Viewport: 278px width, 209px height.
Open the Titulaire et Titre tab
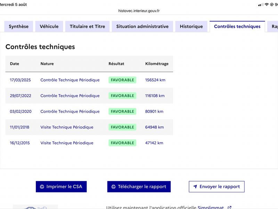click(88, 26)
